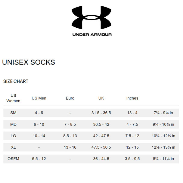Click the 6 - 10 cell
This screenshot has width=183, height=183.
coord(39,124)
